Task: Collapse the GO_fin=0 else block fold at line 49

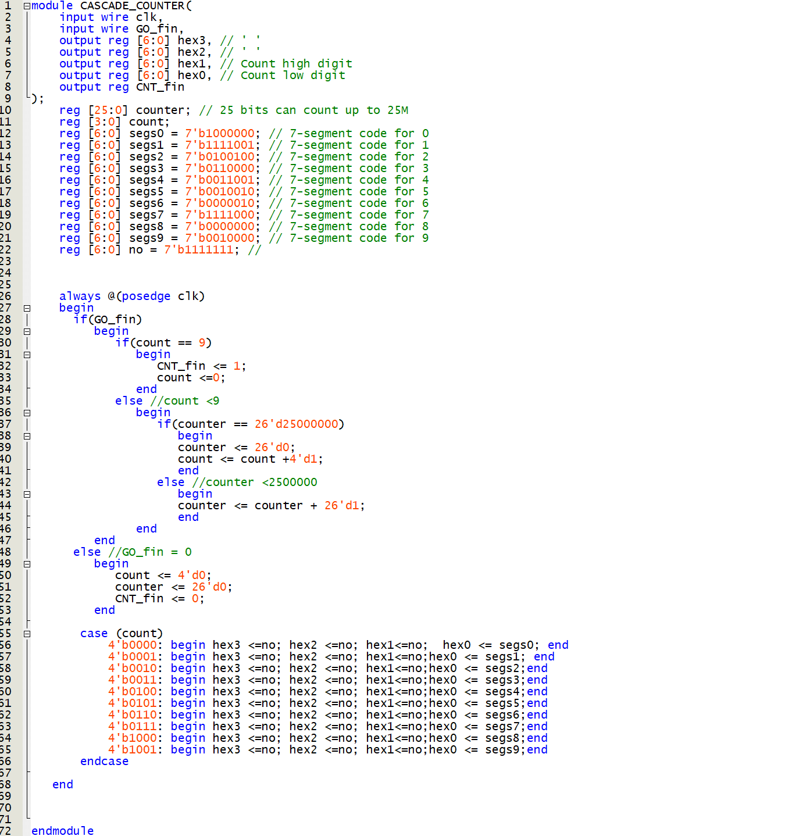Action: [x=27, y=564]
